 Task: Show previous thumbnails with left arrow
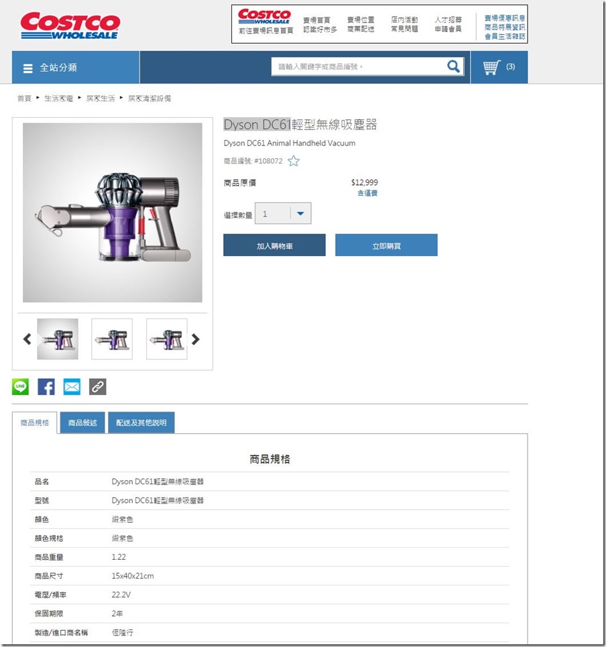tap(27, 339)
